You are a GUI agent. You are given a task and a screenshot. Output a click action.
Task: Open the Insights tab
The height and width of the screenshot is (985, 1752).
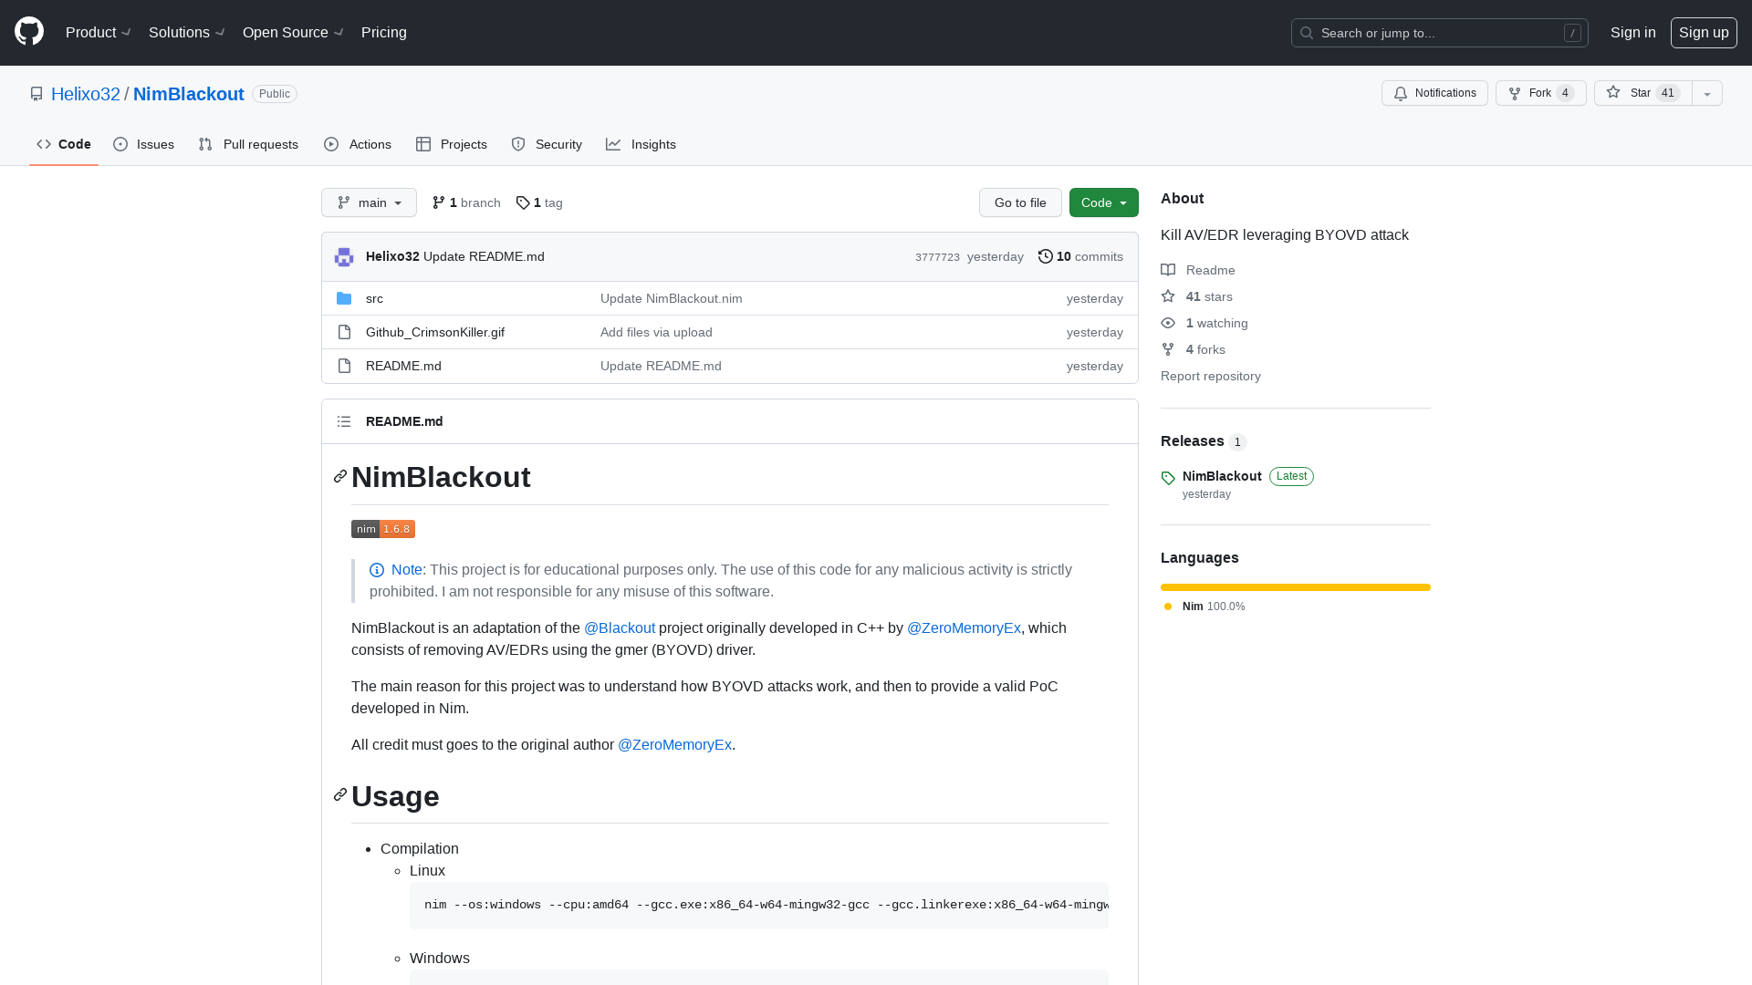(x=641, y=144)
